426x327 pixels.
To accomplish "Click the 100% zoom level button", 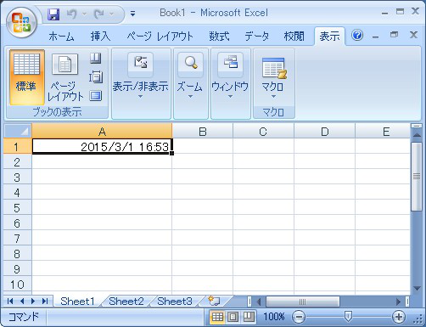I will point(273,317).
